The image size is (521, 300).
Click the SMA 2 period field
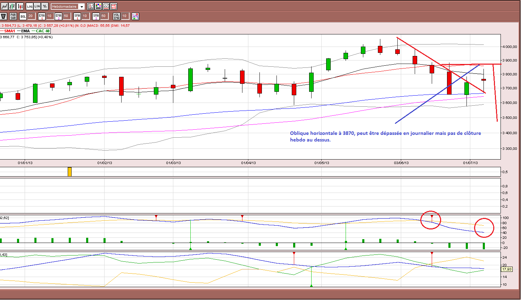coord(104,16)
